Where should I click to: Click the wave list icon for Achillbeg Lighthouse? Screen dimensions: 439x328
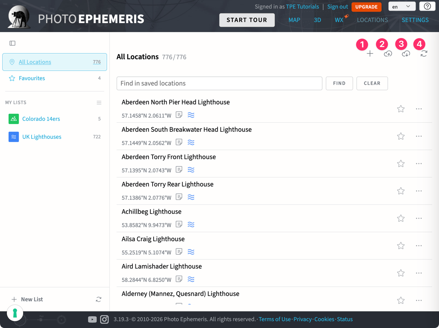coord(191,225)
